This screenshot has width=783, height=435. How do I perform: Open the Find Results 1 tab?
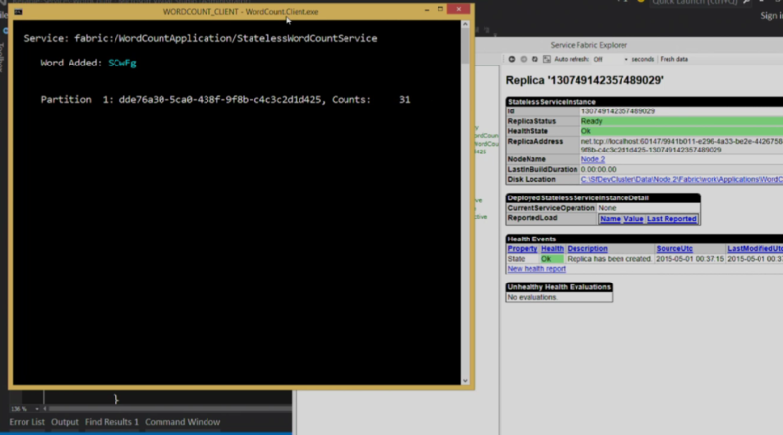(x=112, y=422)
